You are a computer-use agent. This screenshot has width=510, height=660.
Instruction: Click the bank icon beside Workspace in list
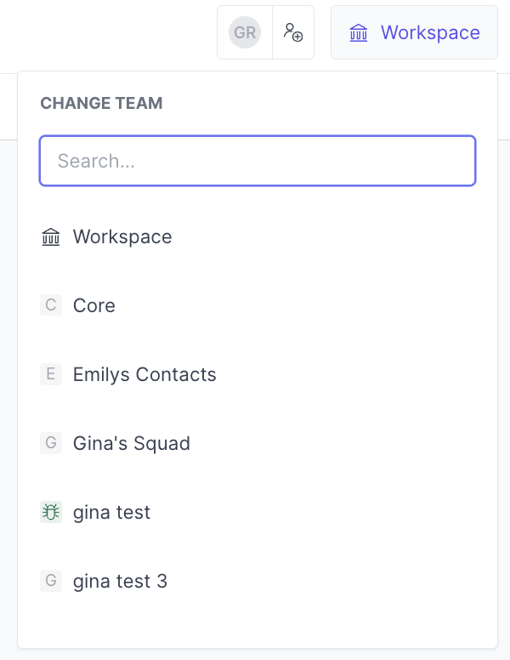[x=51, y=236]
